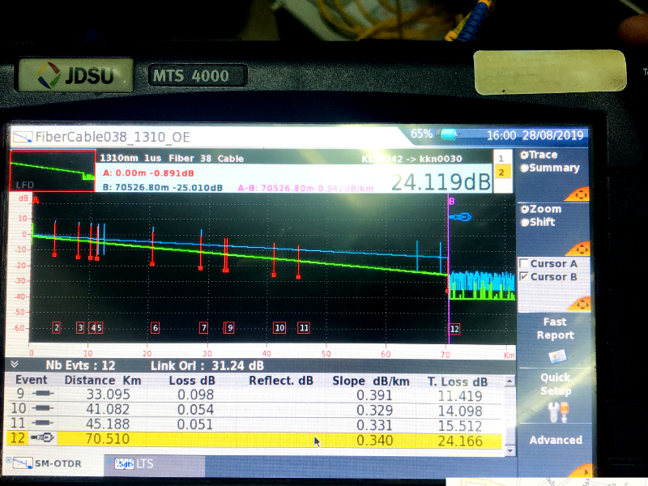
Task: Untick the Cursor B checkbox
Action: coord(524,276)
